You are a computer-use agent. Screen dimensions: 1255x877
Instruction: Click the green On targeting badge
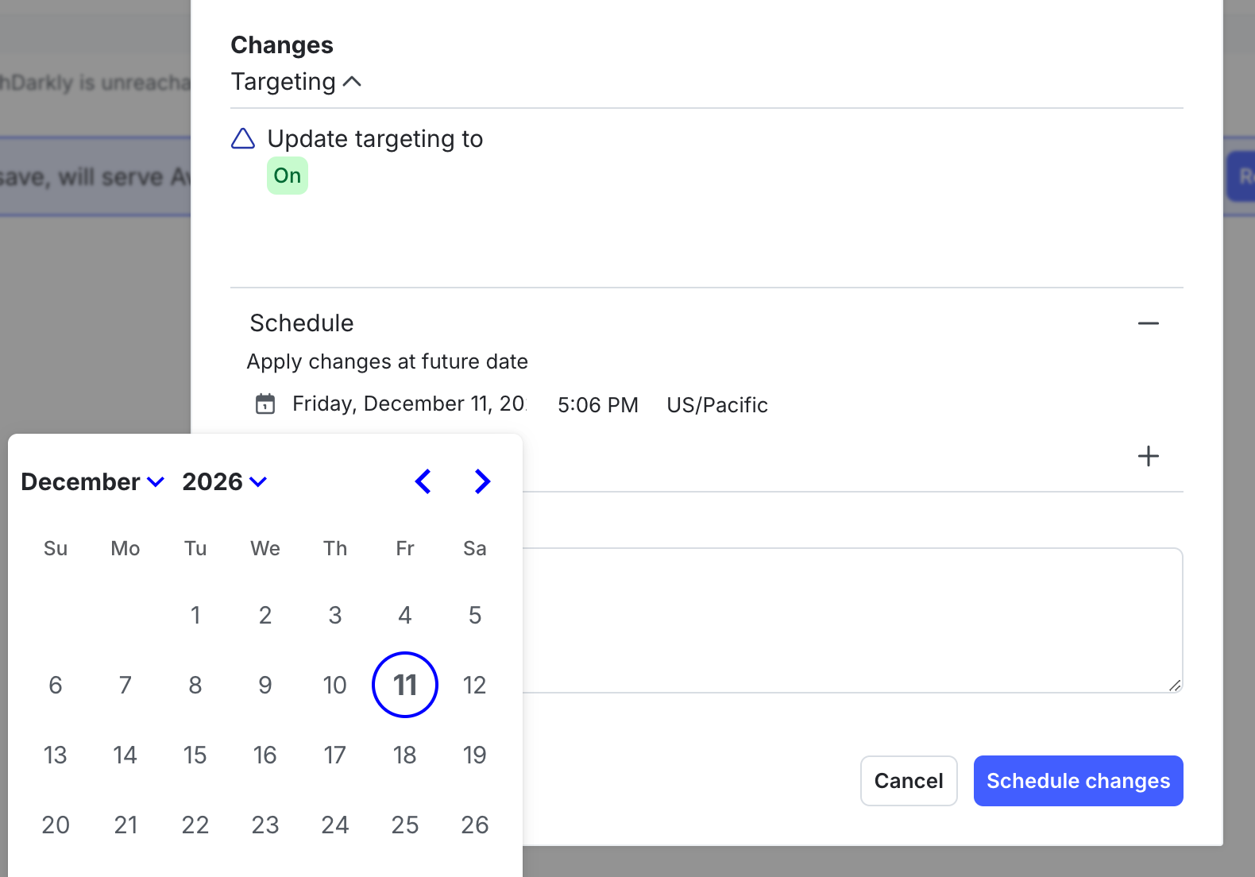click(288, 176)
